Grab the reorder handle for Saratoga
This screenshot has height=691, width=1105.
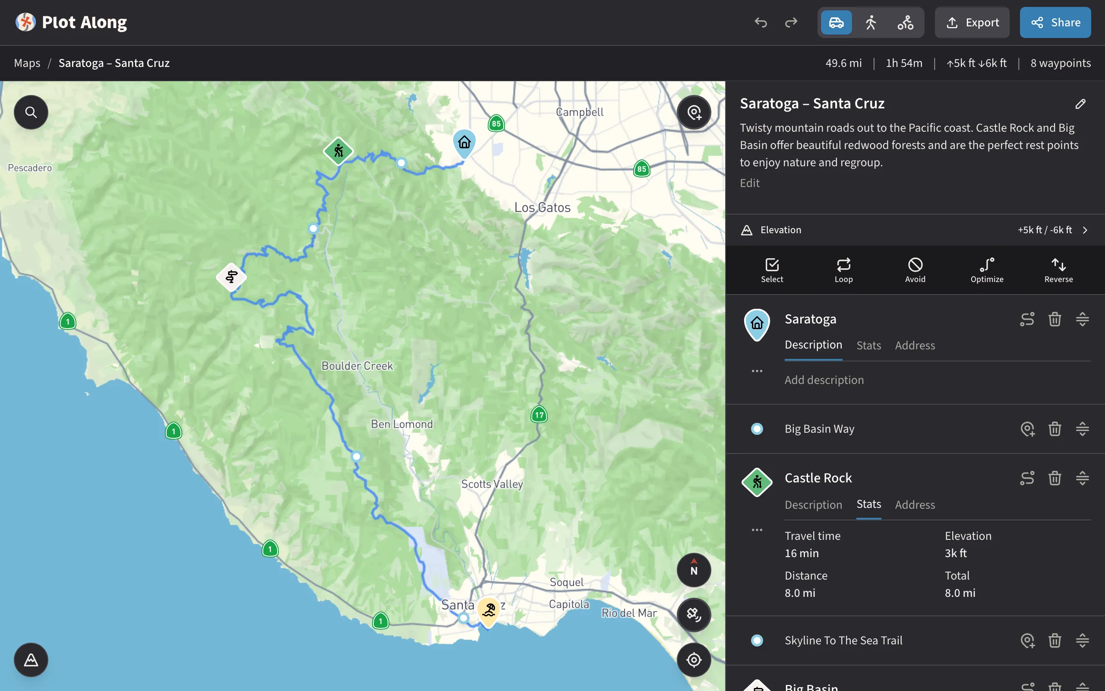tap(1082, 319)
